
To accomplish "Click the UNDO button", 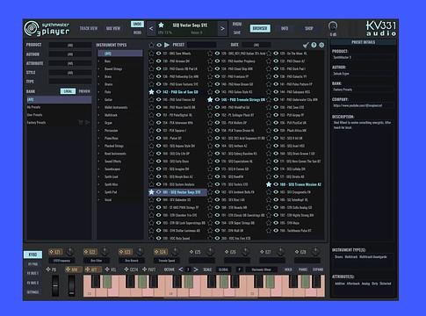I will (x=137, y=24).
